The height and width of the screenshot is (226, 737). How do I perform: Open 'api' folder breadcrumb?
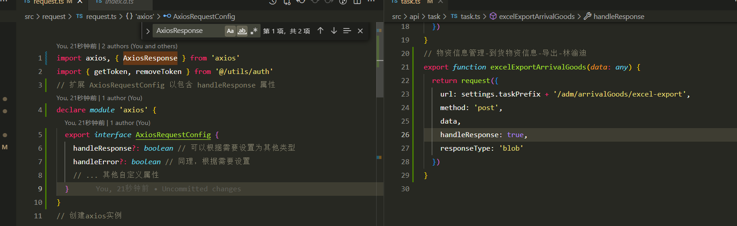[x=414, y=17]
